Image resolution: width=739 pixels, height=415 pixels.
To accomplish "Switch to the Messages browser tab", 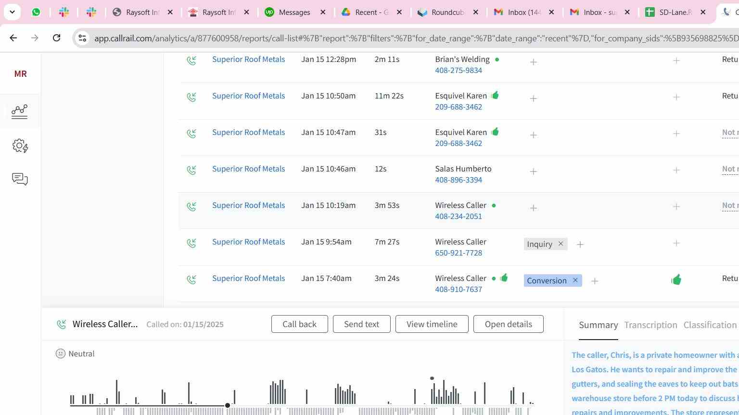I will pyautogui.click(x=295, y=12).
